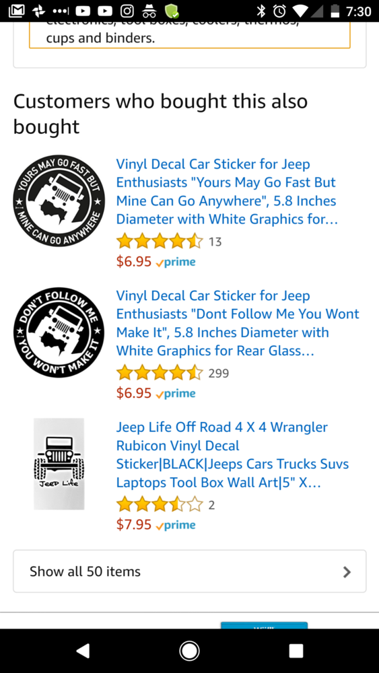Tap Jeep Life sticker thumbnail
The width and height of the screenshot is (379, 673).
click(x=59, y=464)
